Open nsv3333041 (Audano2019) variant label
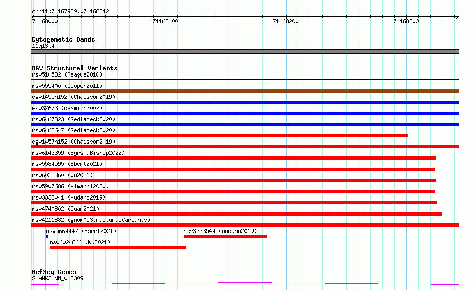Screen dimensions: 474x290 [69, 197]
